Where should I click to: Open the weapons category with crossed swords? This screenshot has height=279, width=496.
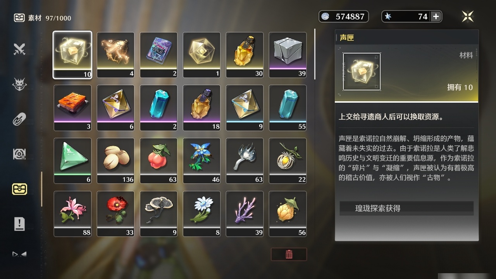coord(19,49)
